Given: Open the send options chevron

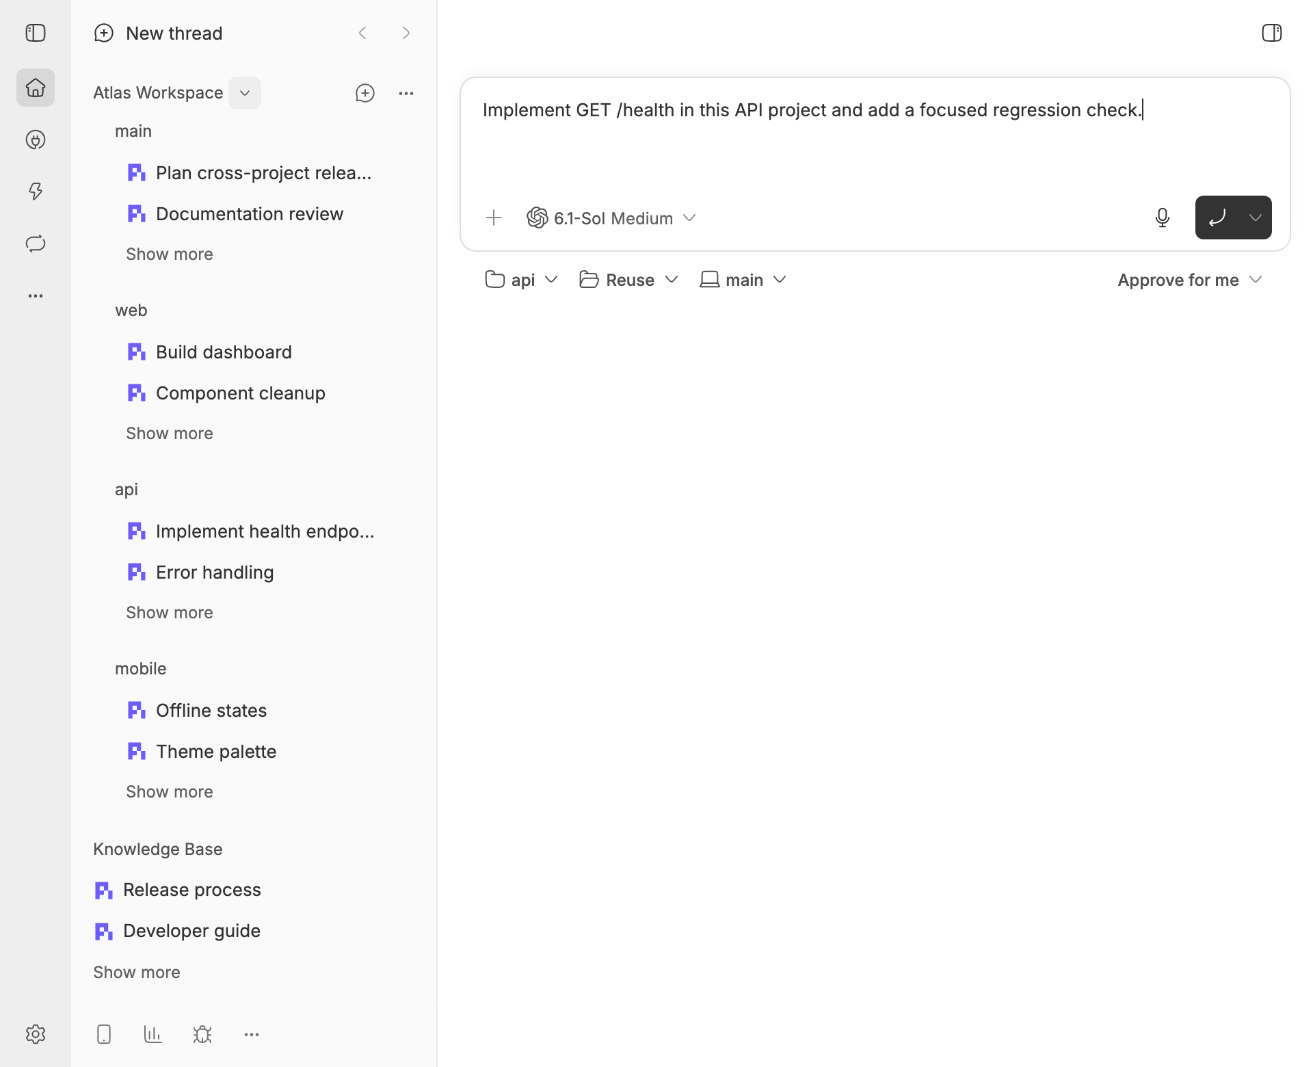Looking at the screenshot, I should (1256, 218).
